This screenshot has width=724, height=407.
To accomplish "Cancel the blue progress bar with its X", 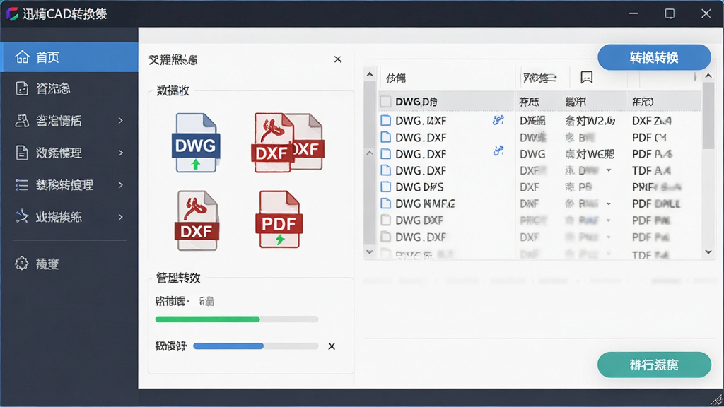I will pos(332,346).
